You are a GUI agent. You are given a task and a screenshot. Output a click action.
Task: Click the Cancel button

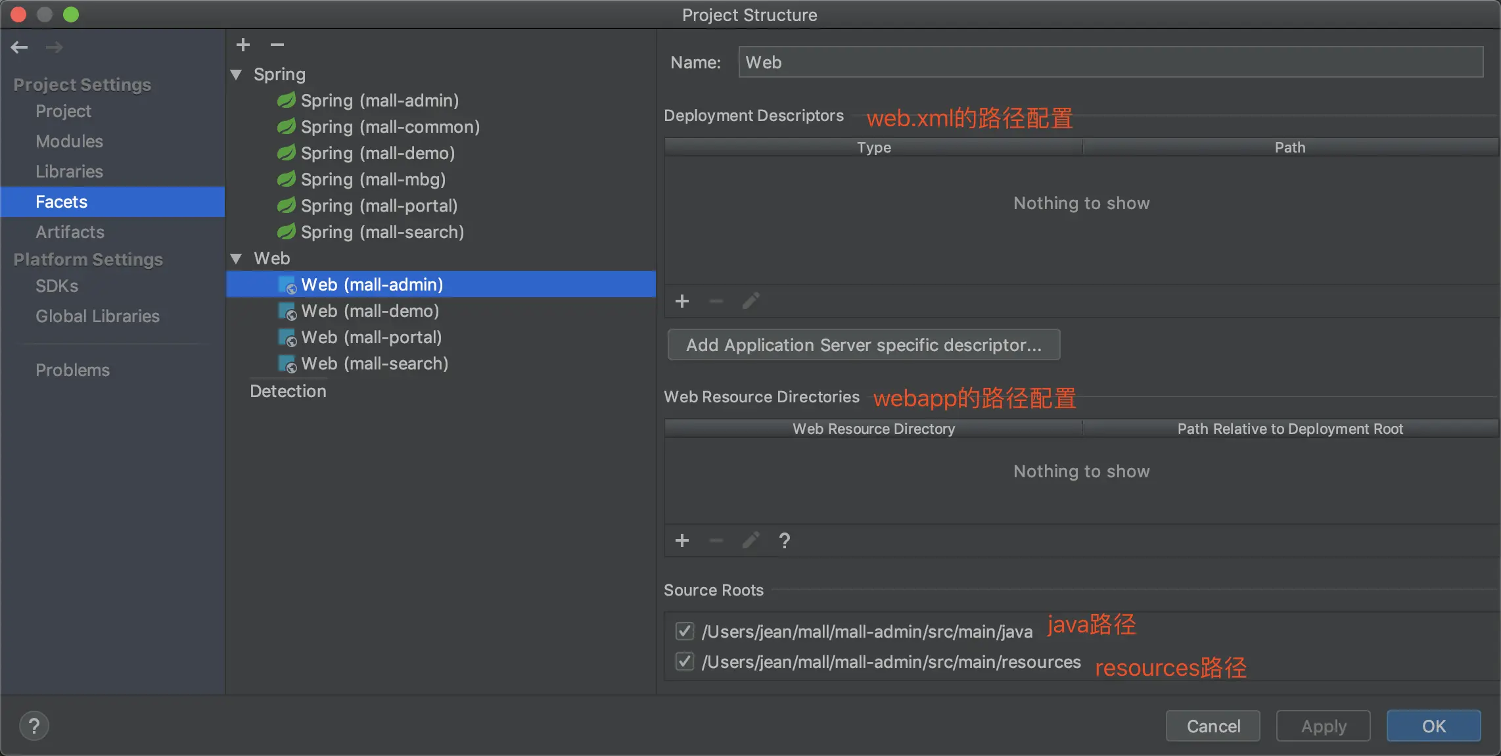1212,726
